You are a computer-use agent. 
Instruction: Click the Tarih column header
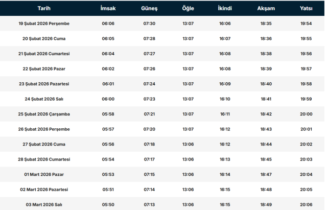pos(44,9)
